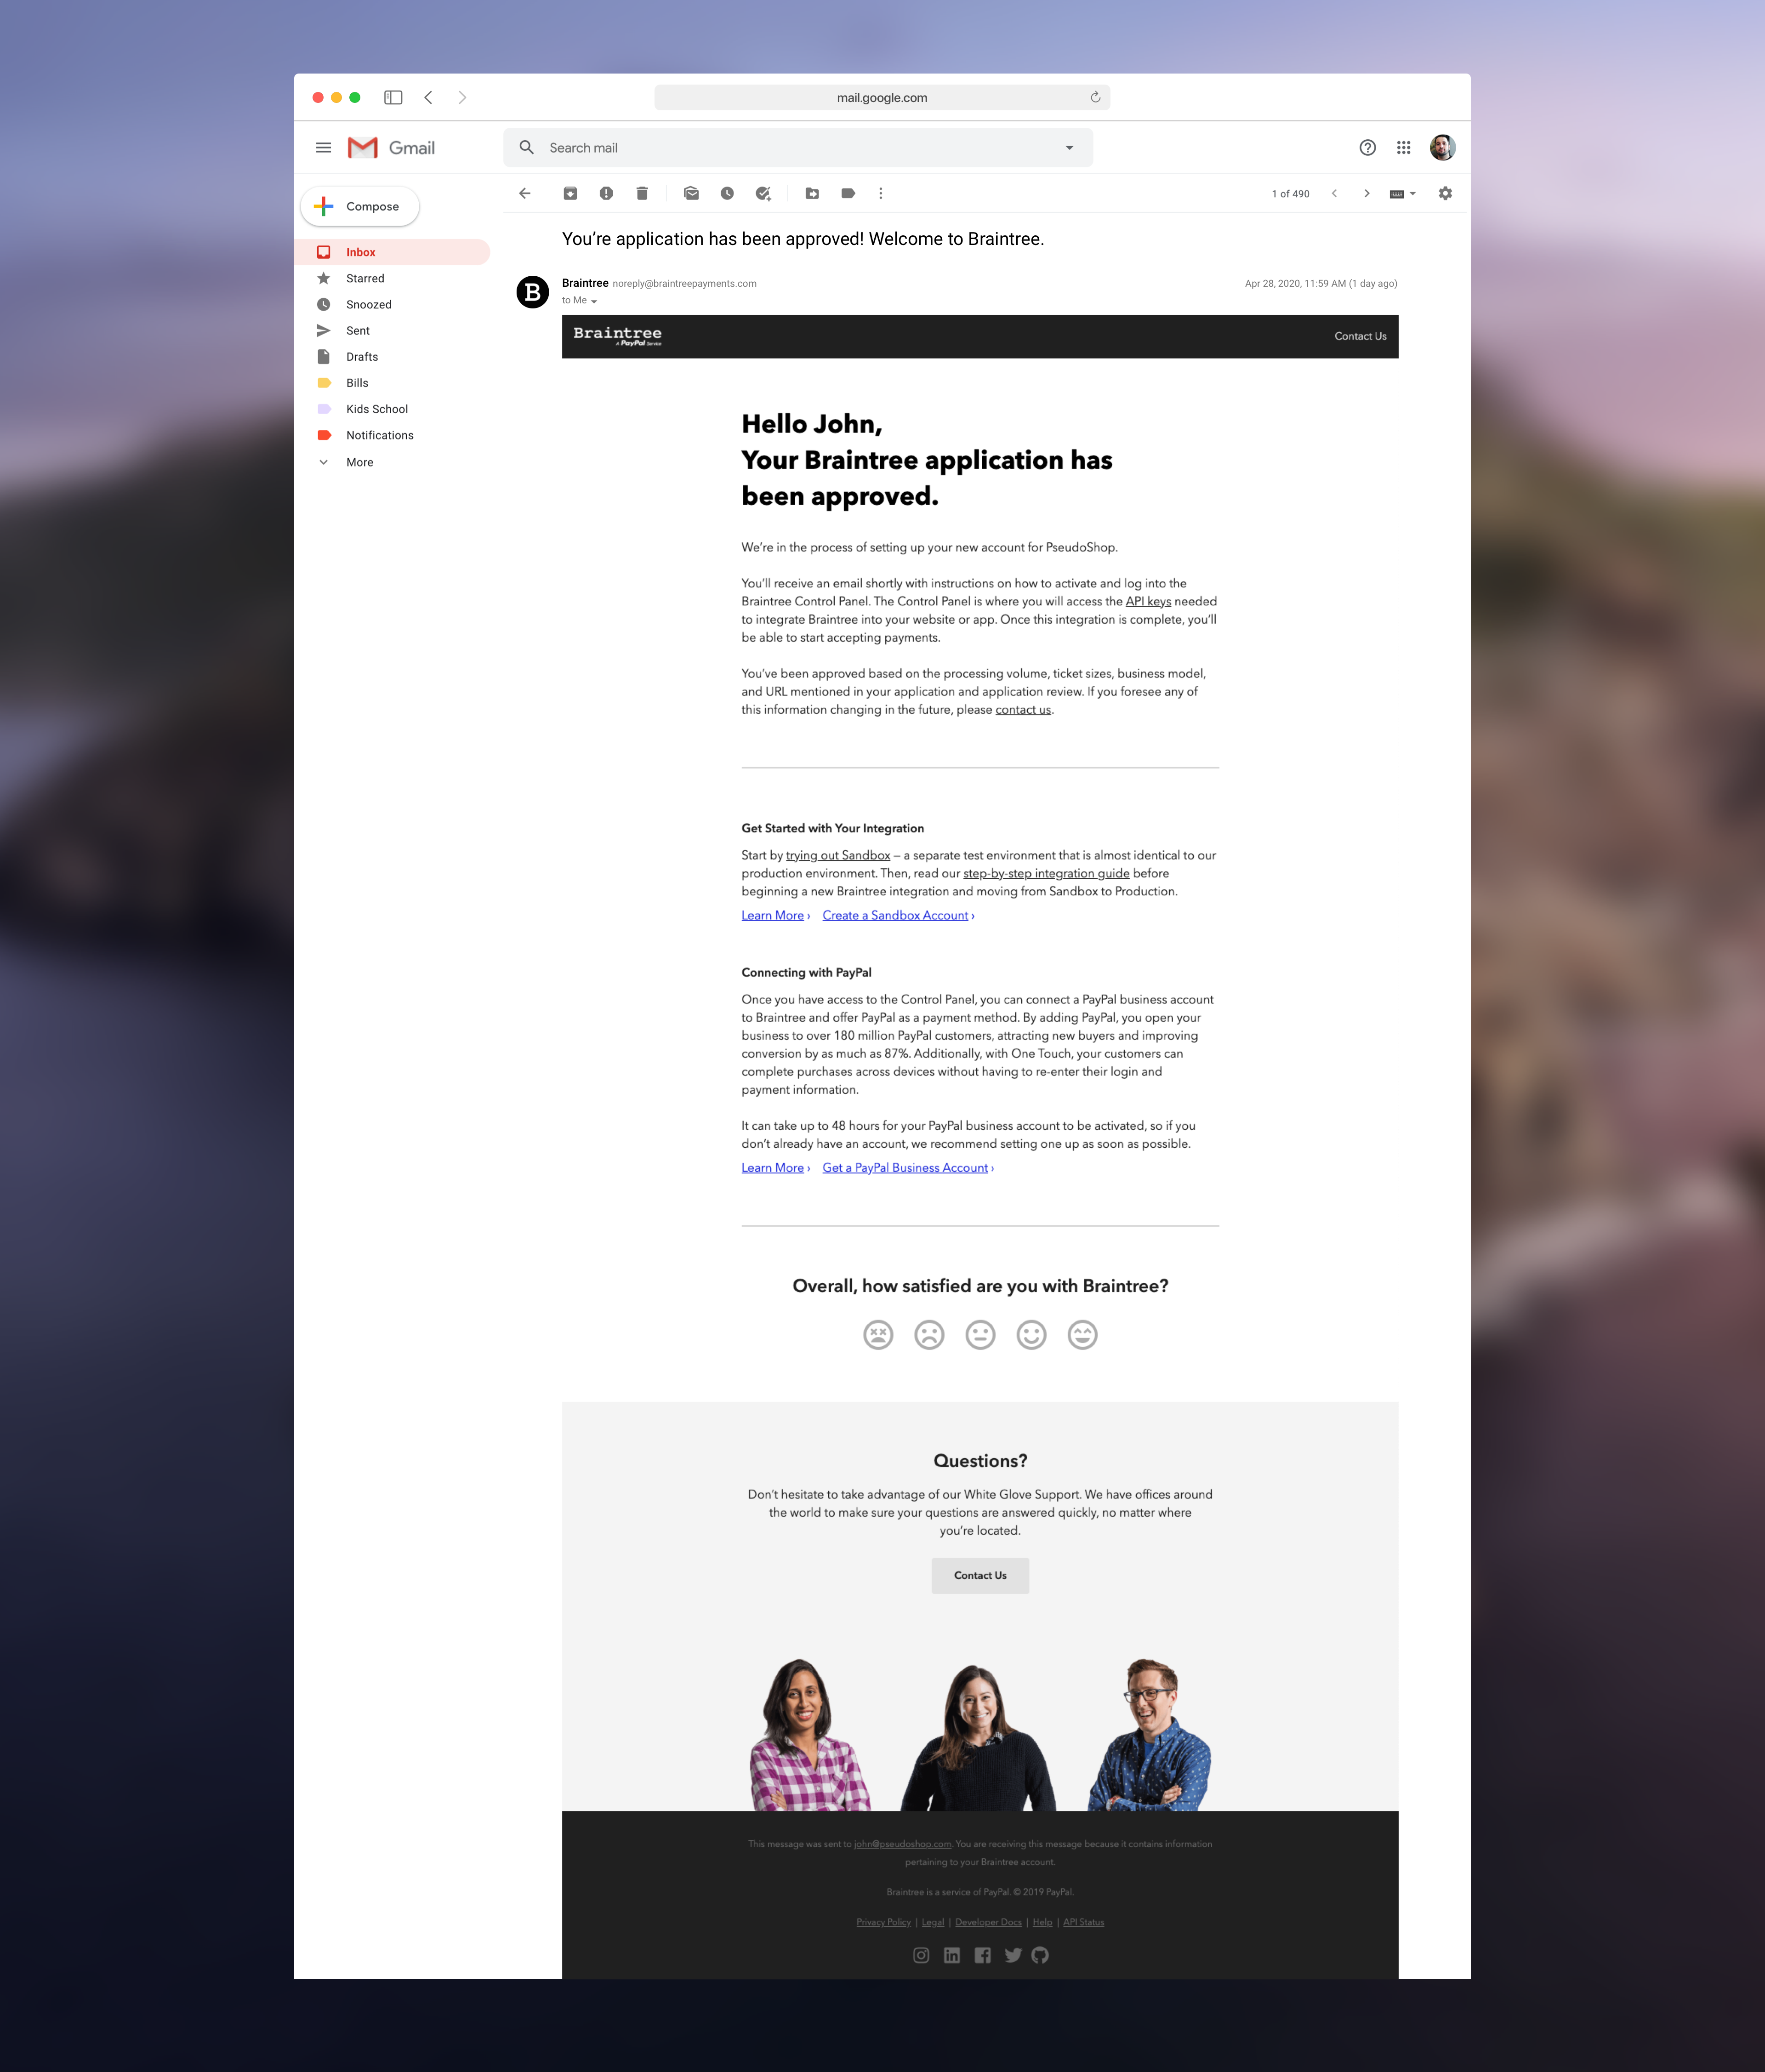The width and height of the screenshot is (1765, 2072).
Task: Move this email to a folder
Action: 812,194
